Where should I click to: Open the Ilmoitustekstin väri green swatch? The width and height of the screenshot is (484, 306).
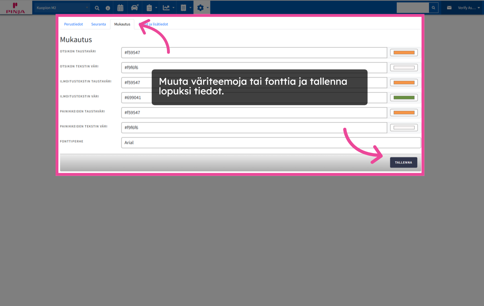pyautogui.click(x=404, y=98)
